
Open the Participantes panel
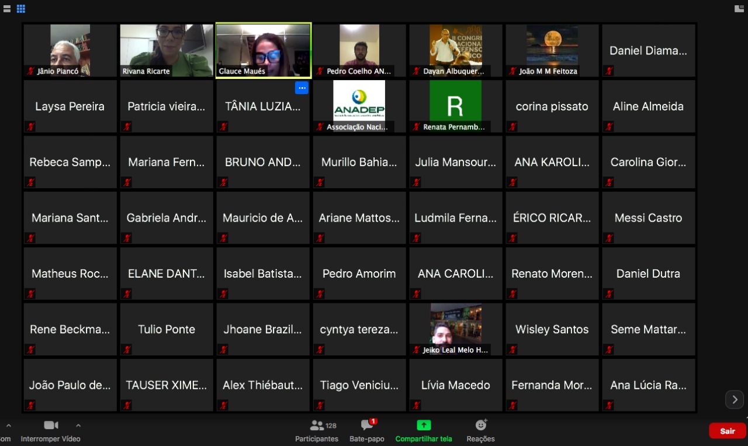[316, 431]
